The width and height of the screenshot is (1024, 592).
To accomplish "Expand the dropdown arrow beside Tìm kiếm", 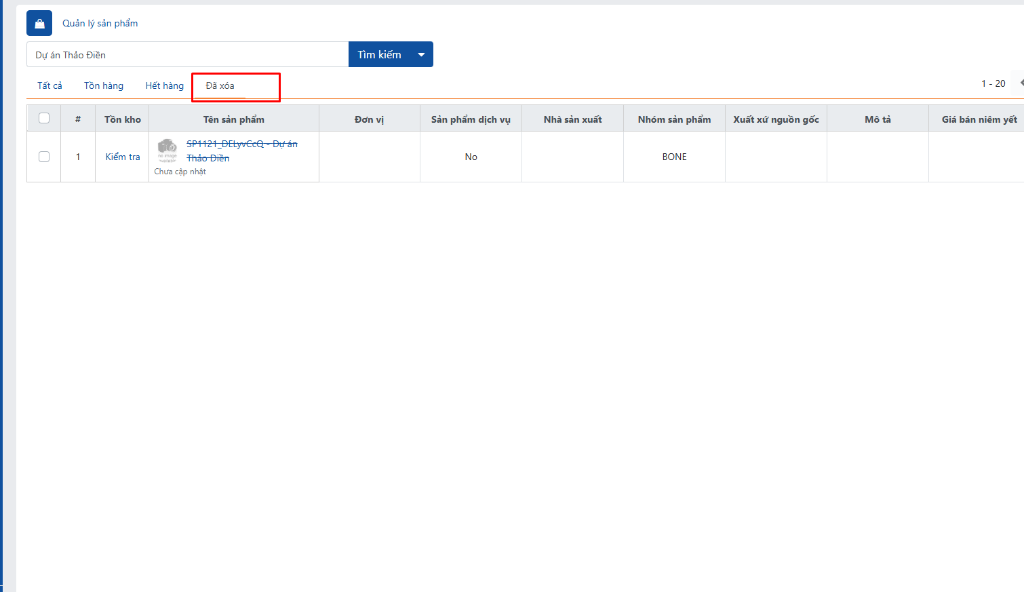I will click(x=421, y=55).
